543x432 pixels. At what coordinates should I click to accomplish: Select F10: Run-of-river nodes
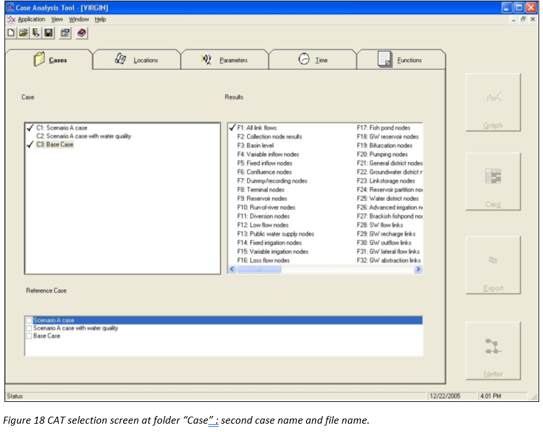[x=266, y=207]
